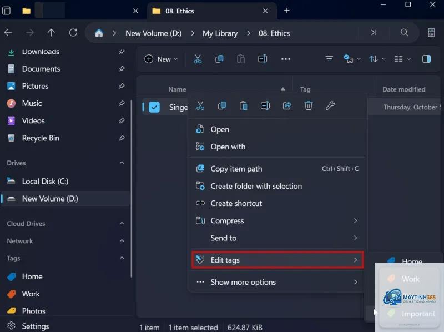The width and height of the screenshot is (444, 332).
Task: Click the Cut scissors icon in the main toolbar
Action: coord(198,59)
